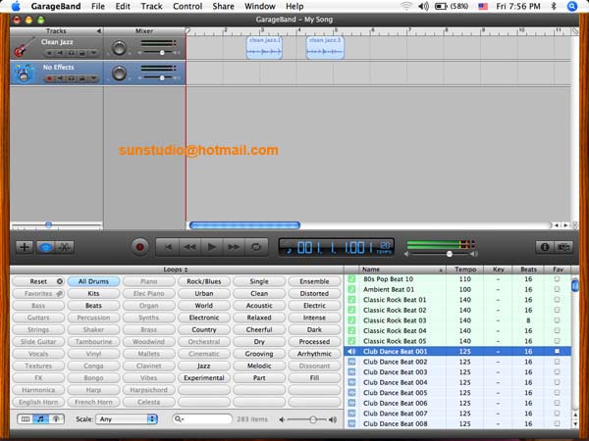Rewind the playhead
Screen dimensions: 589x441
pyautogui.click(x=189, y=247)
